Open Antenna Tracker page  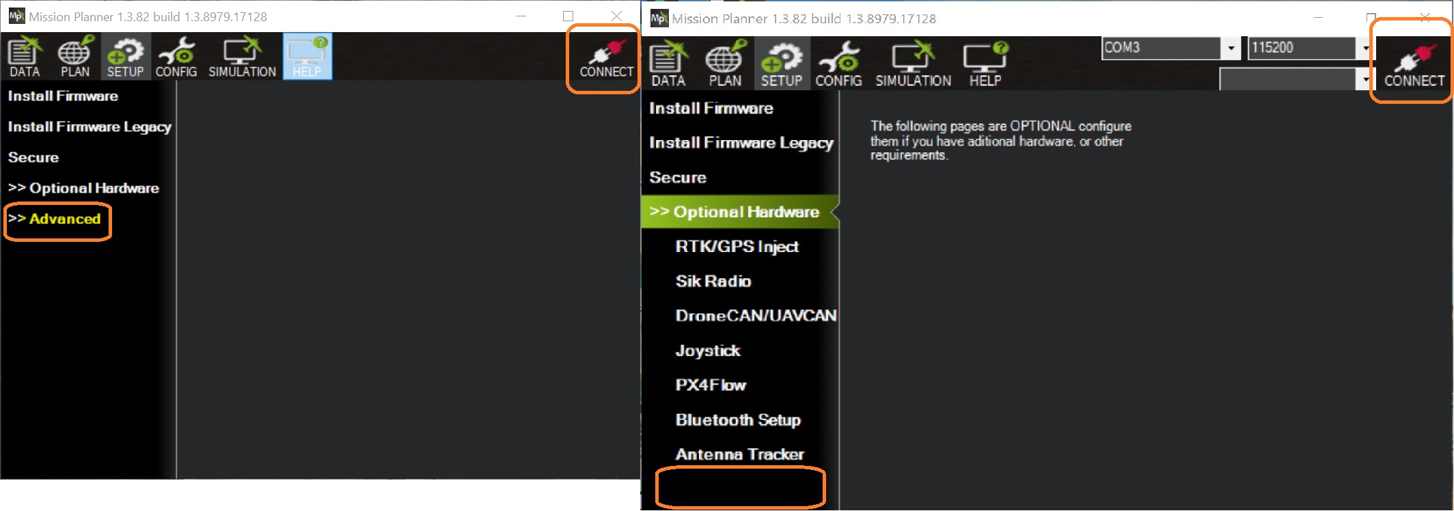[x=739, y=455]
